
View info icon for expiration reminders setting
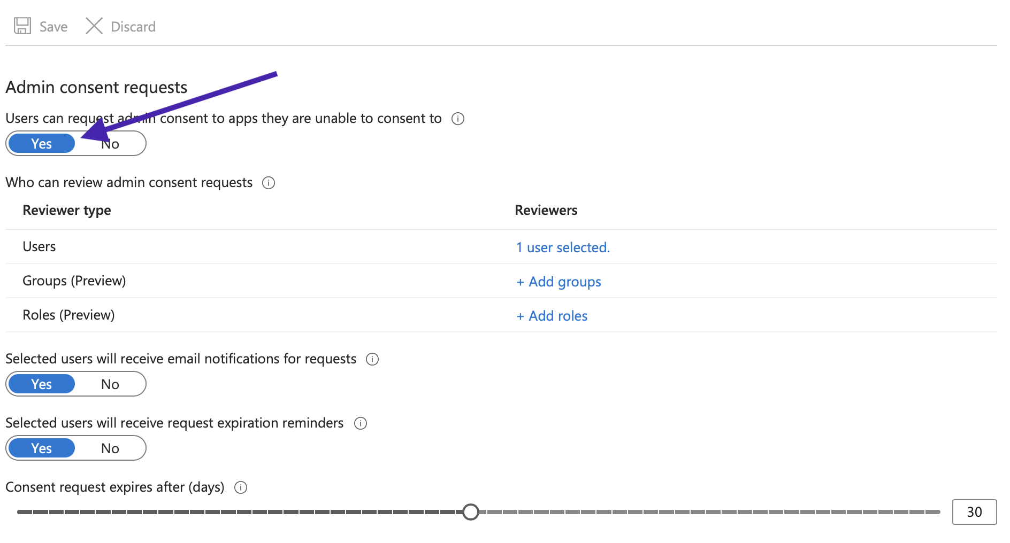tap(361, 423)
